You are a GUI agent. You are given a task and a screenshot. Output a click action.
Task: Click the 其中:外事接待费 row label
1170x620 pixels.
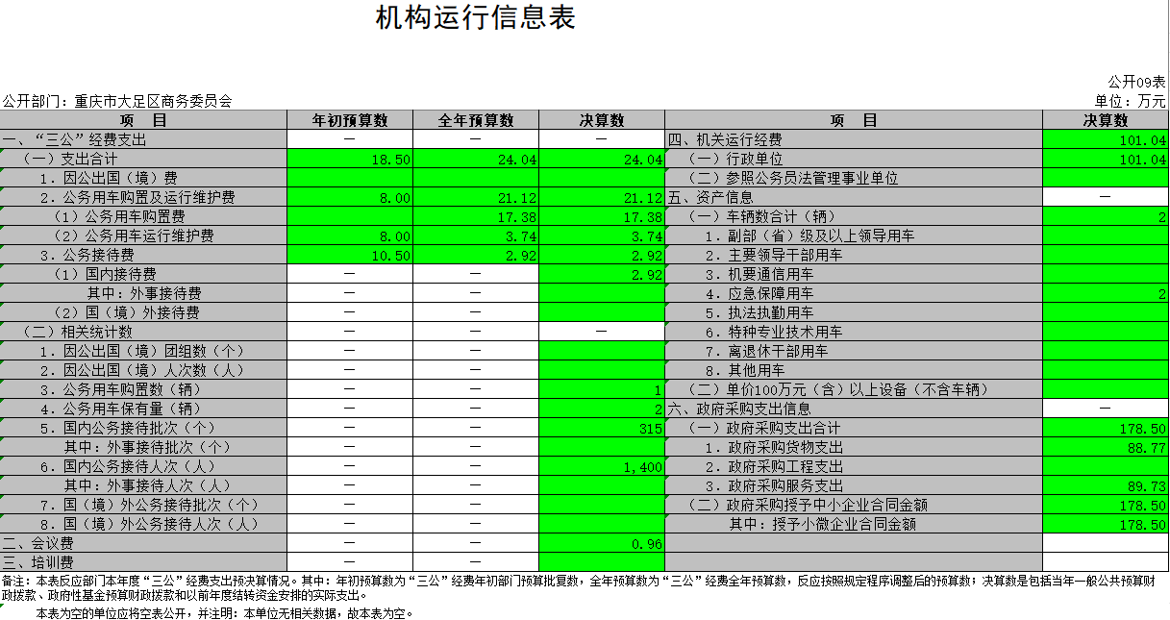(144, 293)
